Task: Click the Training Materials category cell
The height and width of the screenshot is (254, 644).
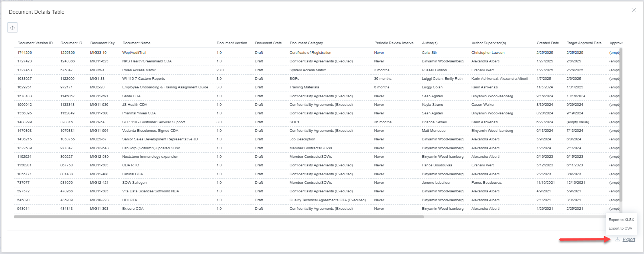Action: (x=304, y=87)
